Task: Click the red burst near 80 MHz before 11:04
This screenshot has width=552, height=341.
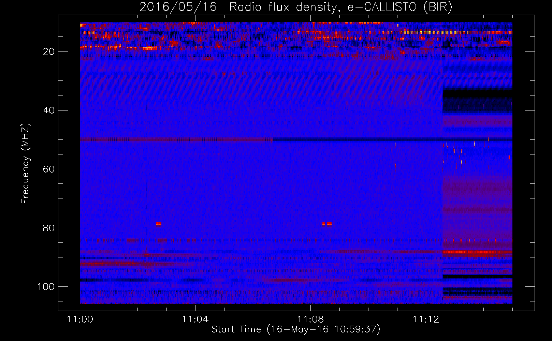Action: pyautogui.click(x=159, y=224)
